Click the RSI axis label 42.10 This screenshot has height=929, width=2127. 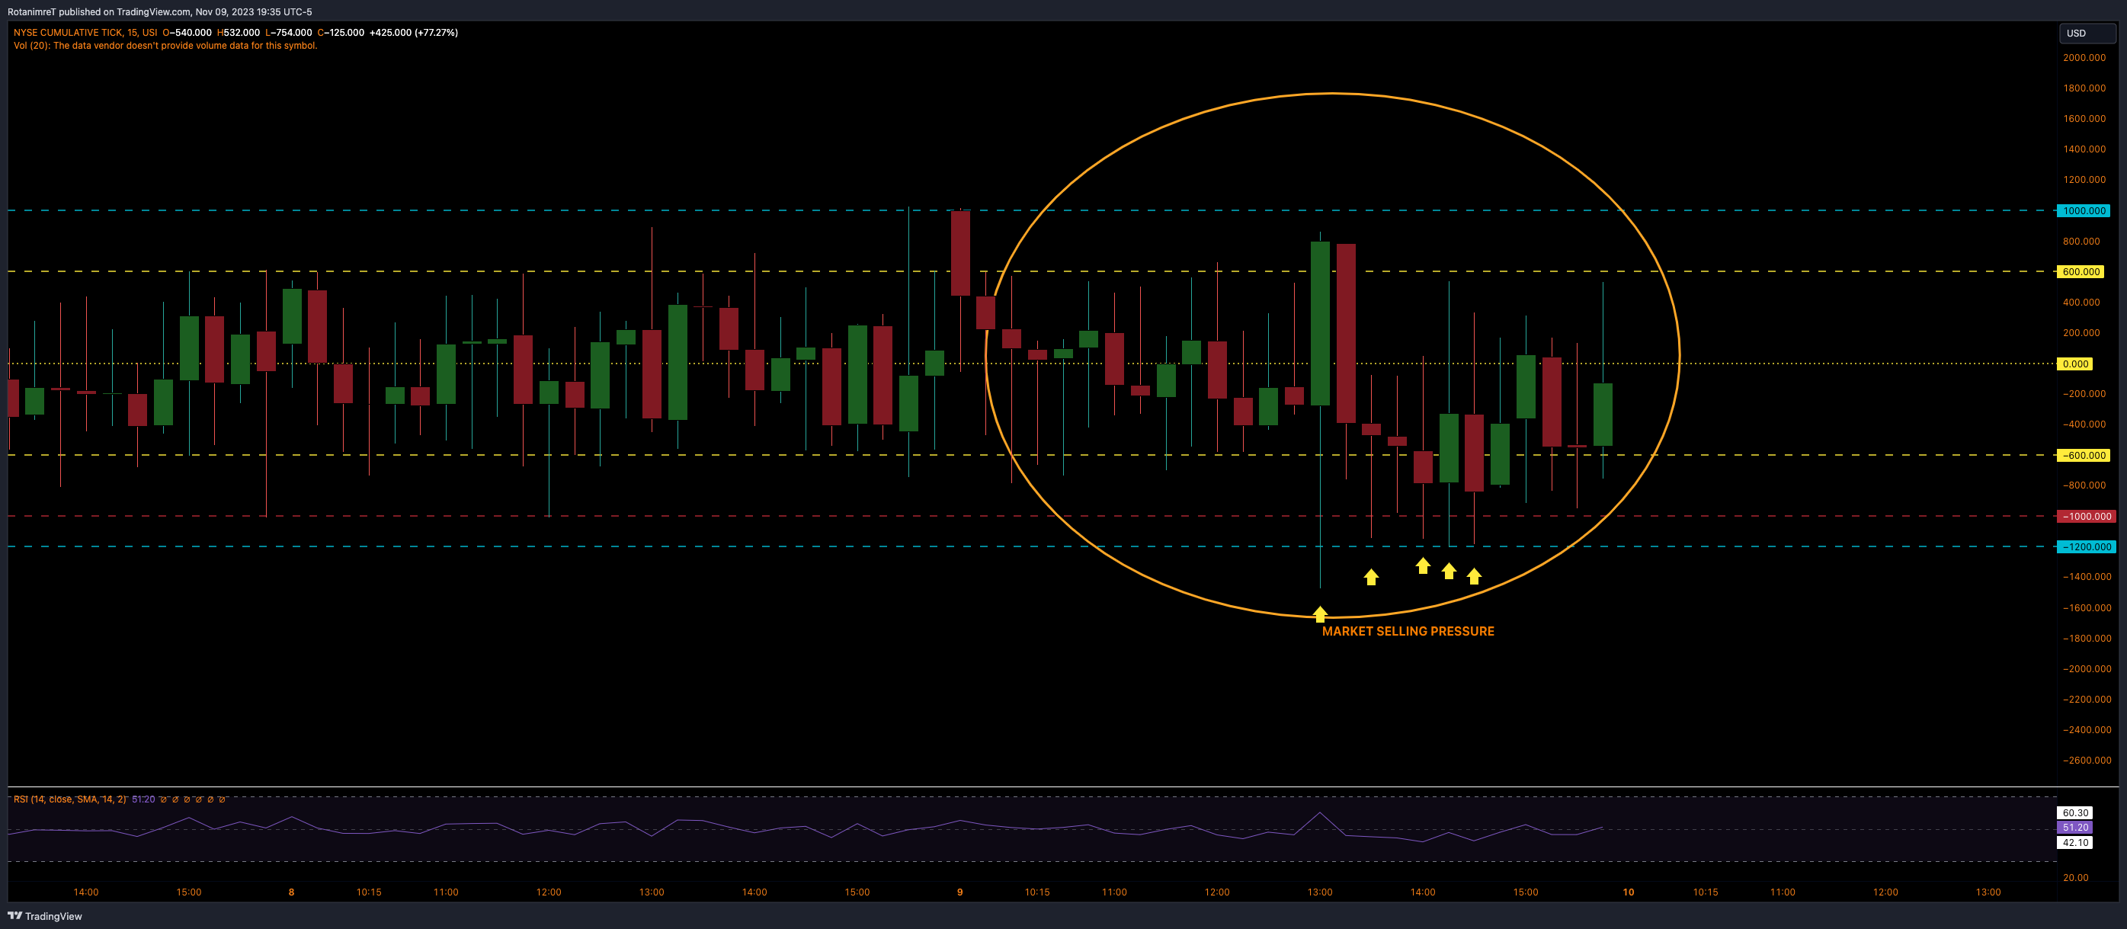[x=2074, y=842]
